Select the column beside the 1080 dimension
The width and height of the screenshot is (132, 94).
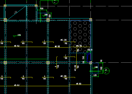point(48,20)
